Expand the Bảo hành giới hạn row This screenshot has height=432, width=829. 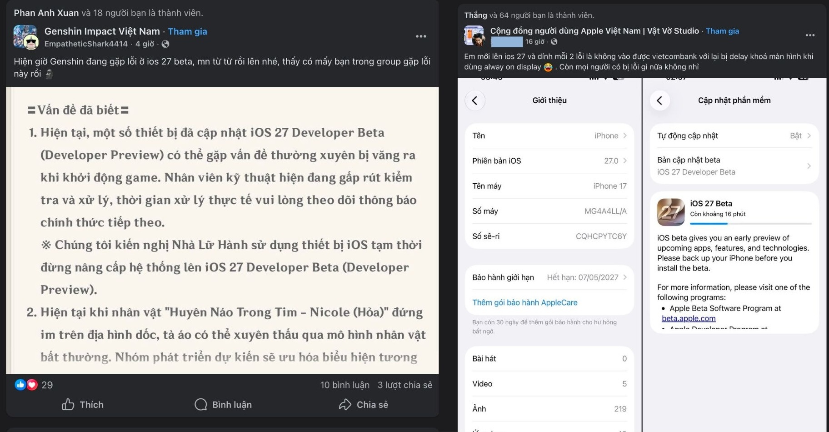click(x=549, y=277)
